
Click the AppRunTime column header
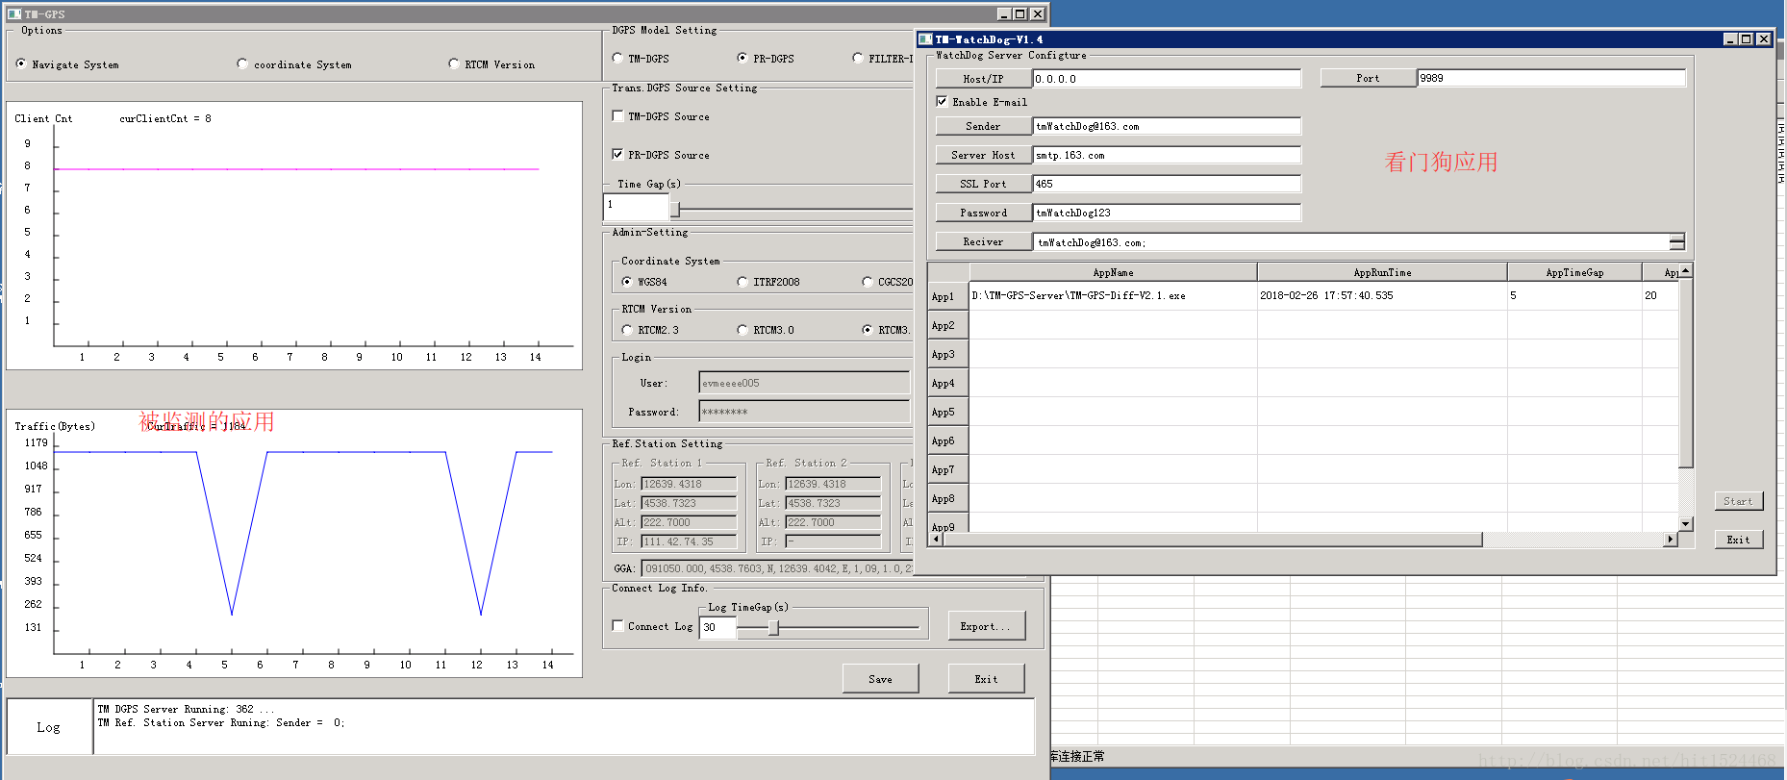(x=1381, y=272)
